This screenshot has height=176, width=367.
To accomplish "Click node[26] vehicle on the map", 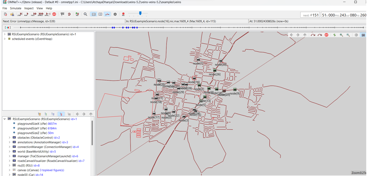I will pos(214,71).
